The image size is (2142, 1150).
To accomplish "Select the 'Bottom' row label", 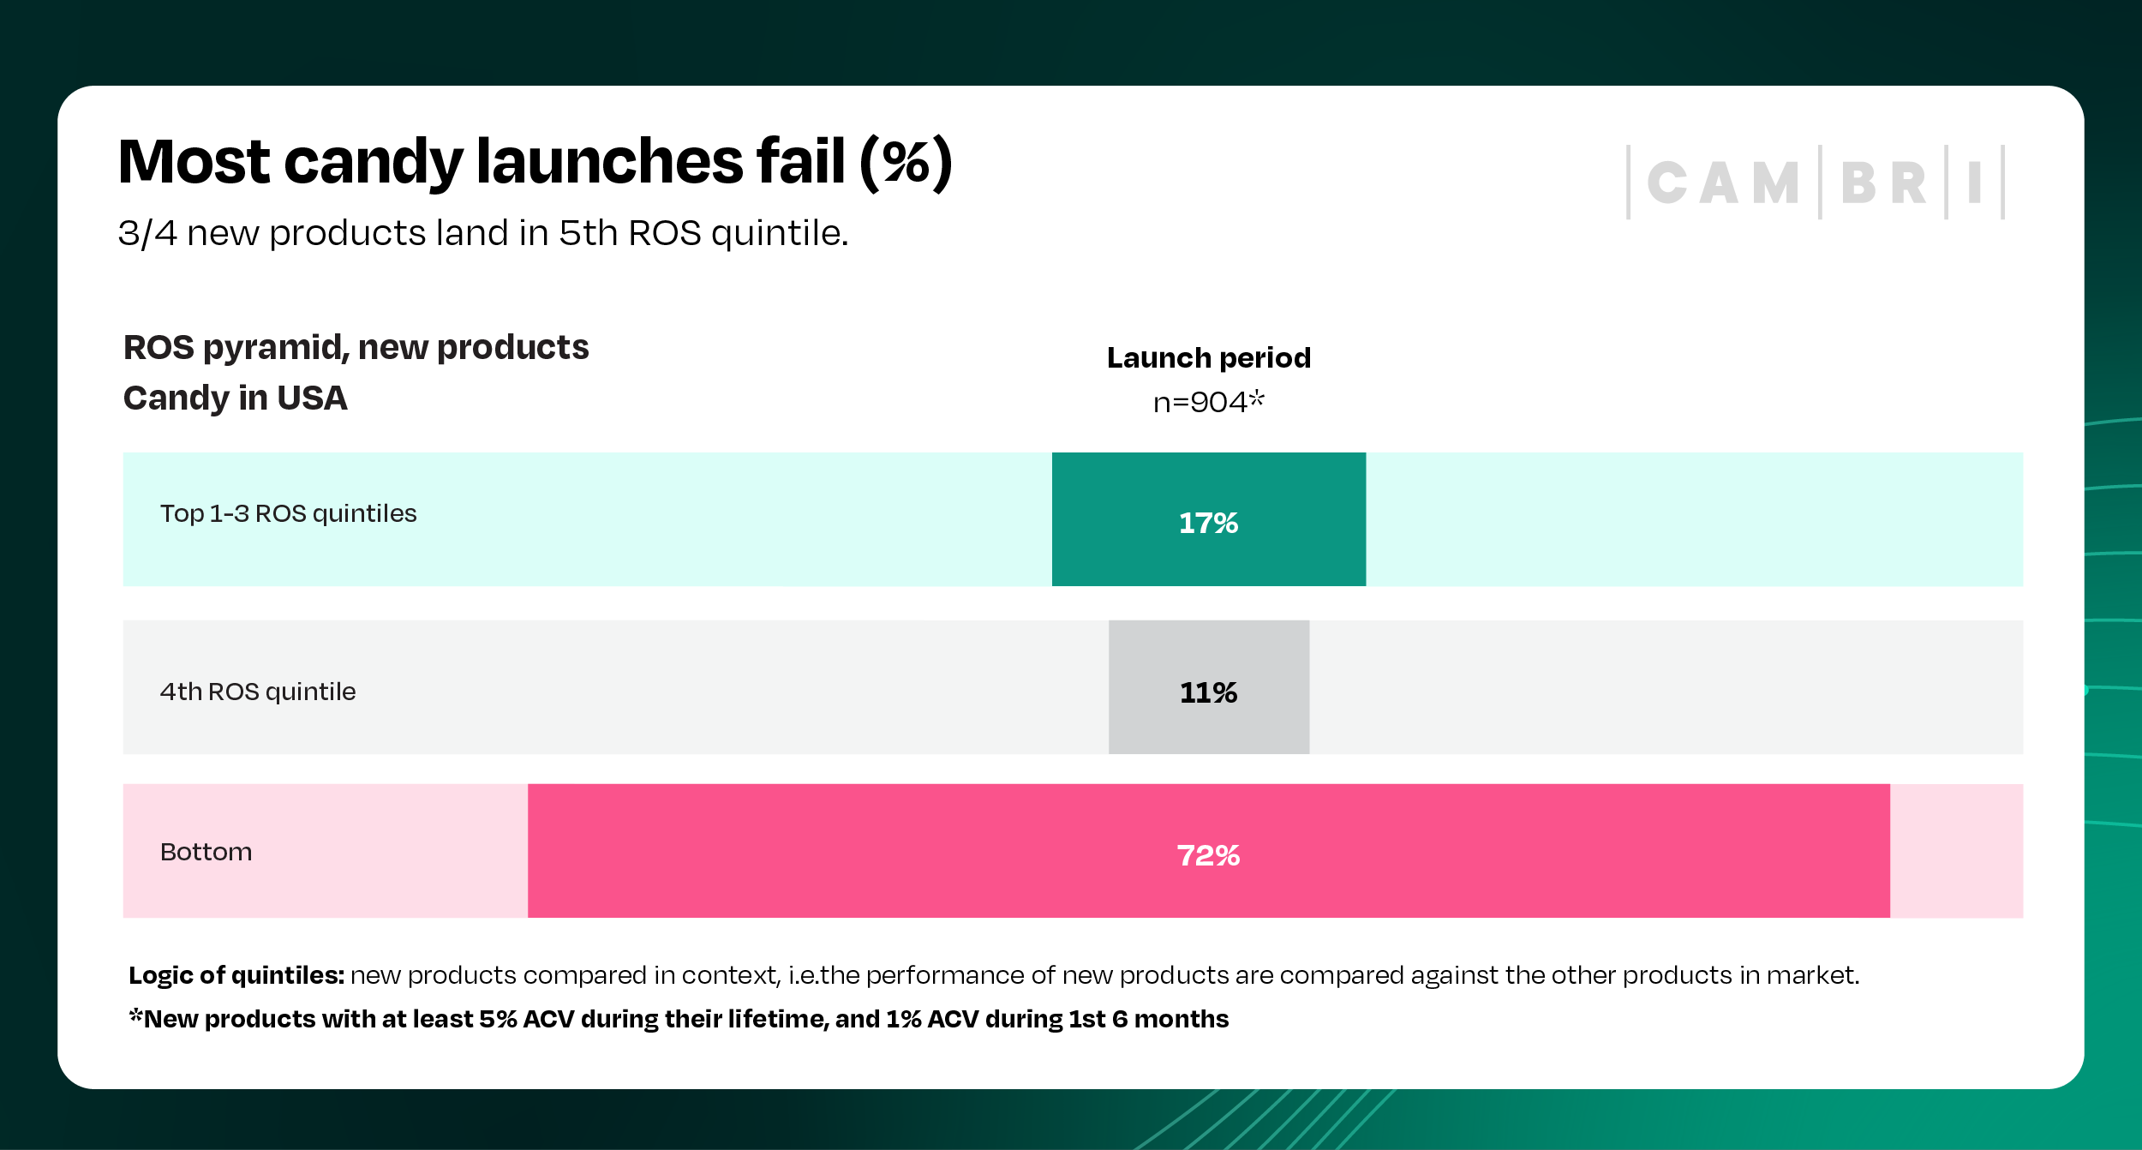I will [x=206, y=852].
